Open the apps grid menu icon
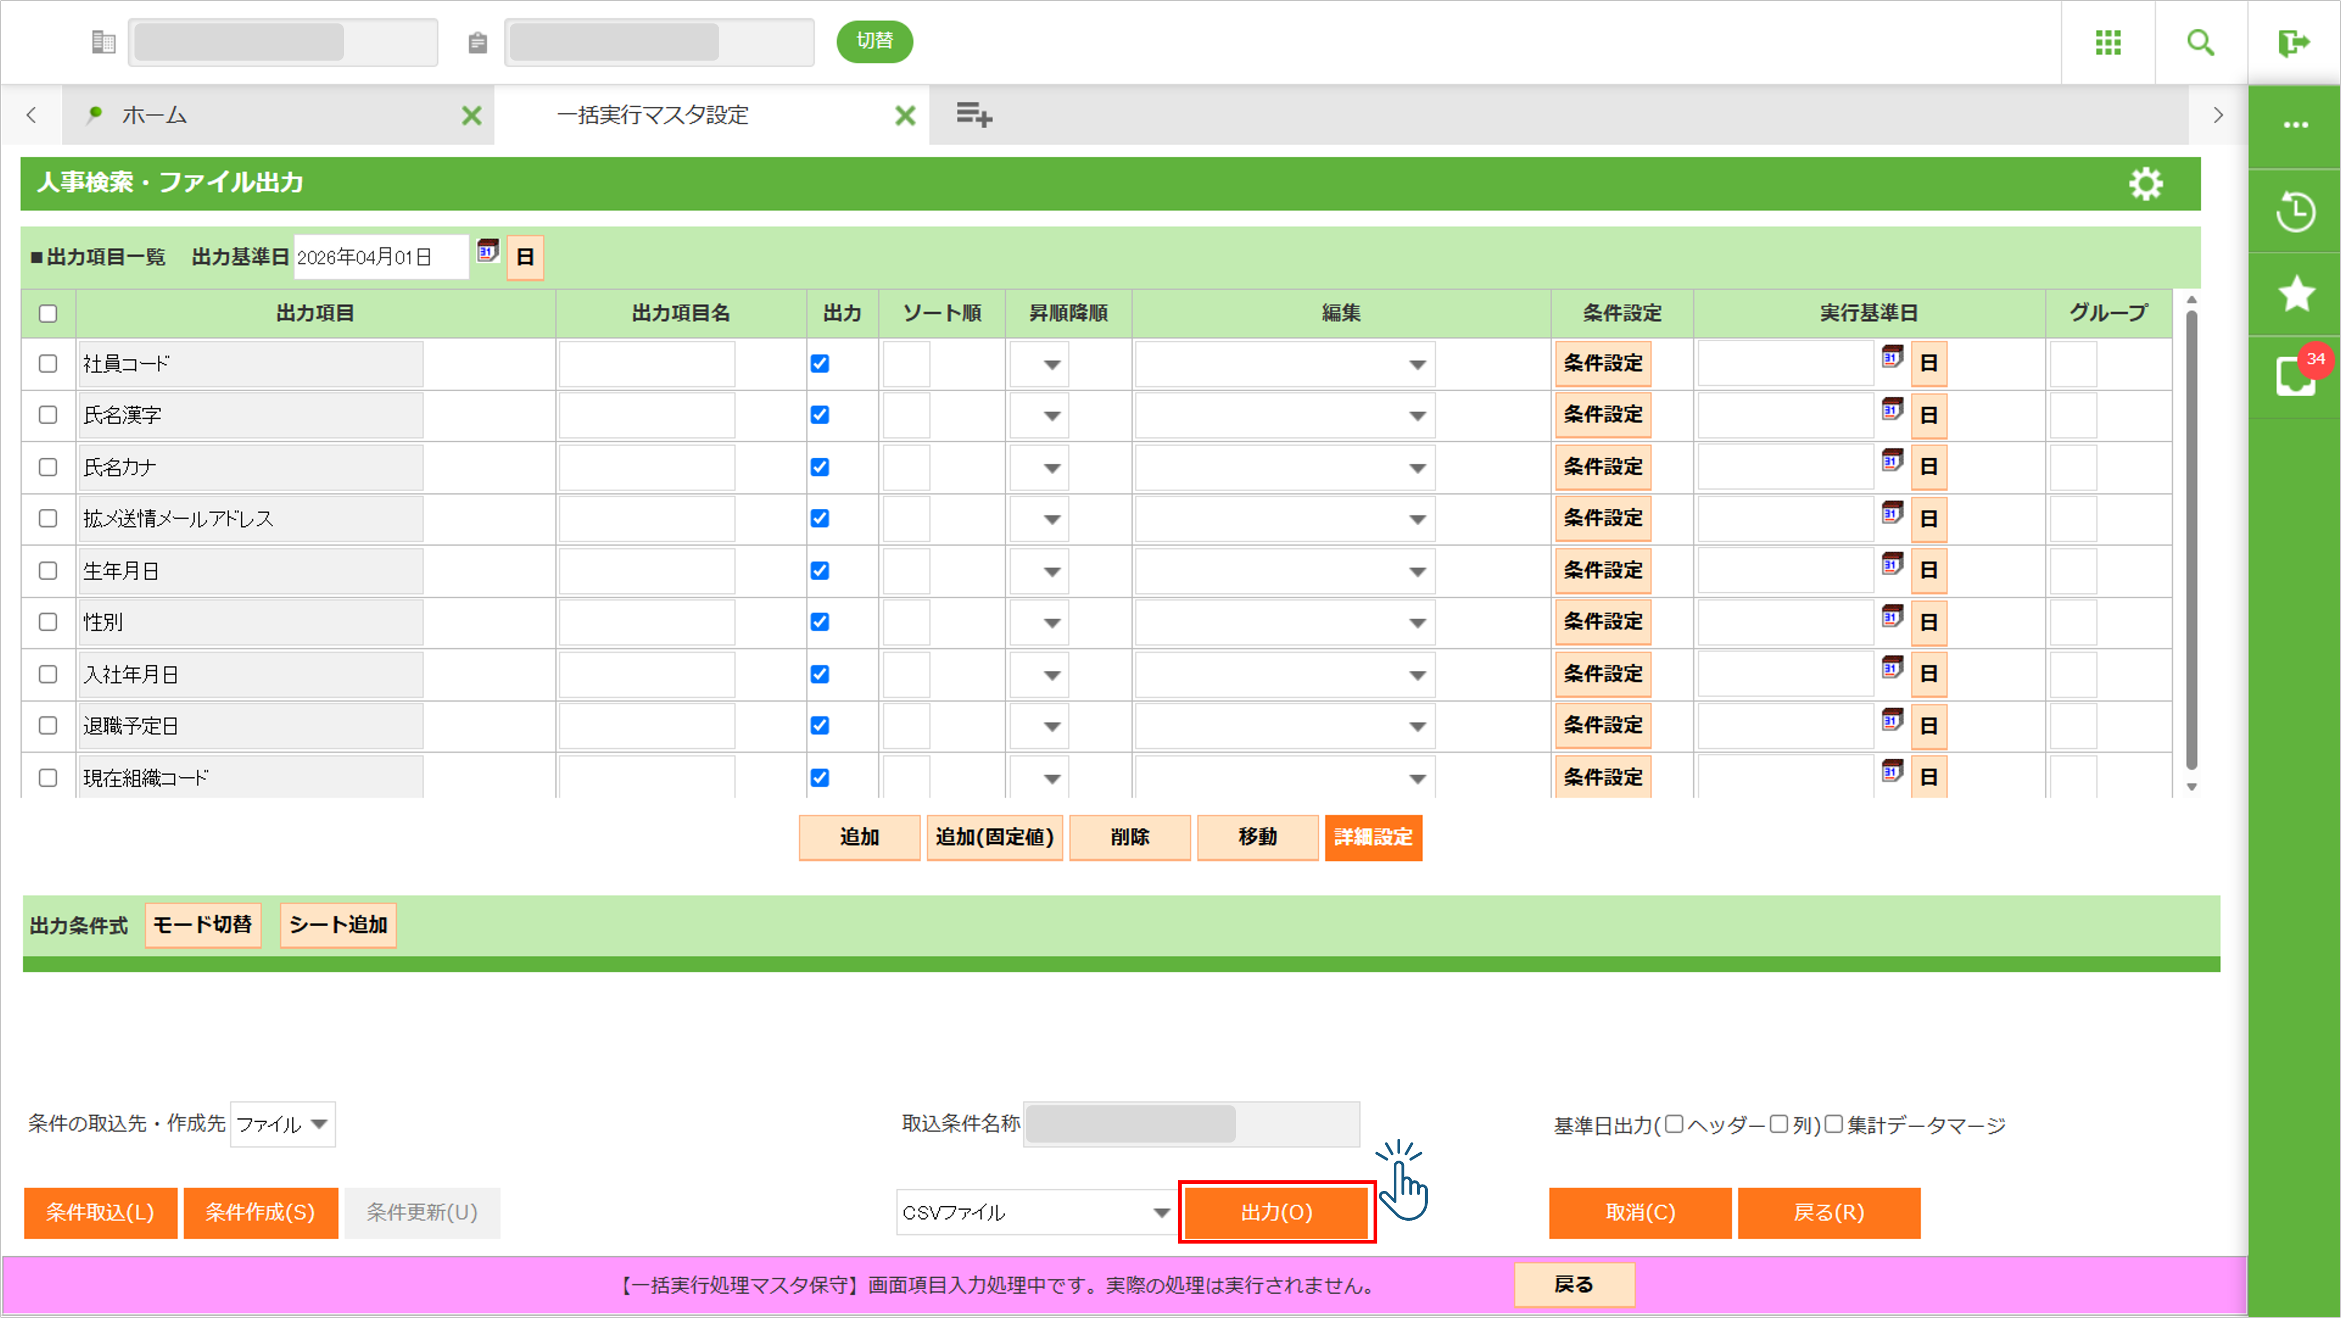Screen dimensions: 2341x1318 click(x=2108, y=42)
